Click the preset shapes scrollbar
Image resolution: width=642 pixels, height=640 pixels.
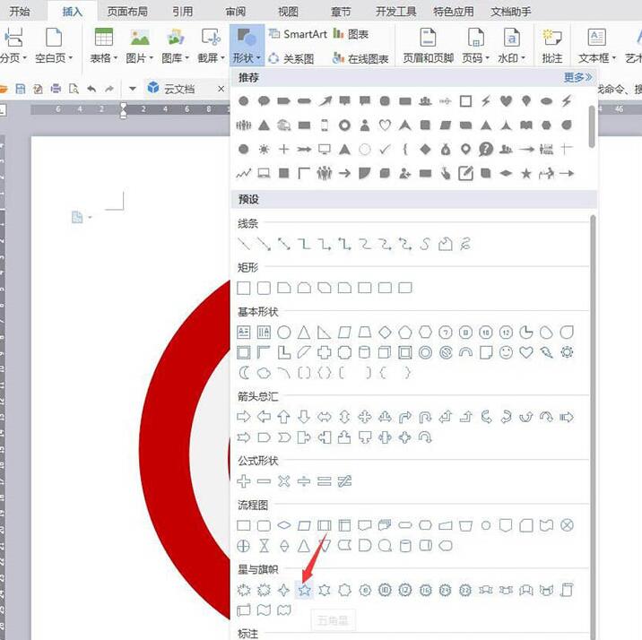click(593, 426)
